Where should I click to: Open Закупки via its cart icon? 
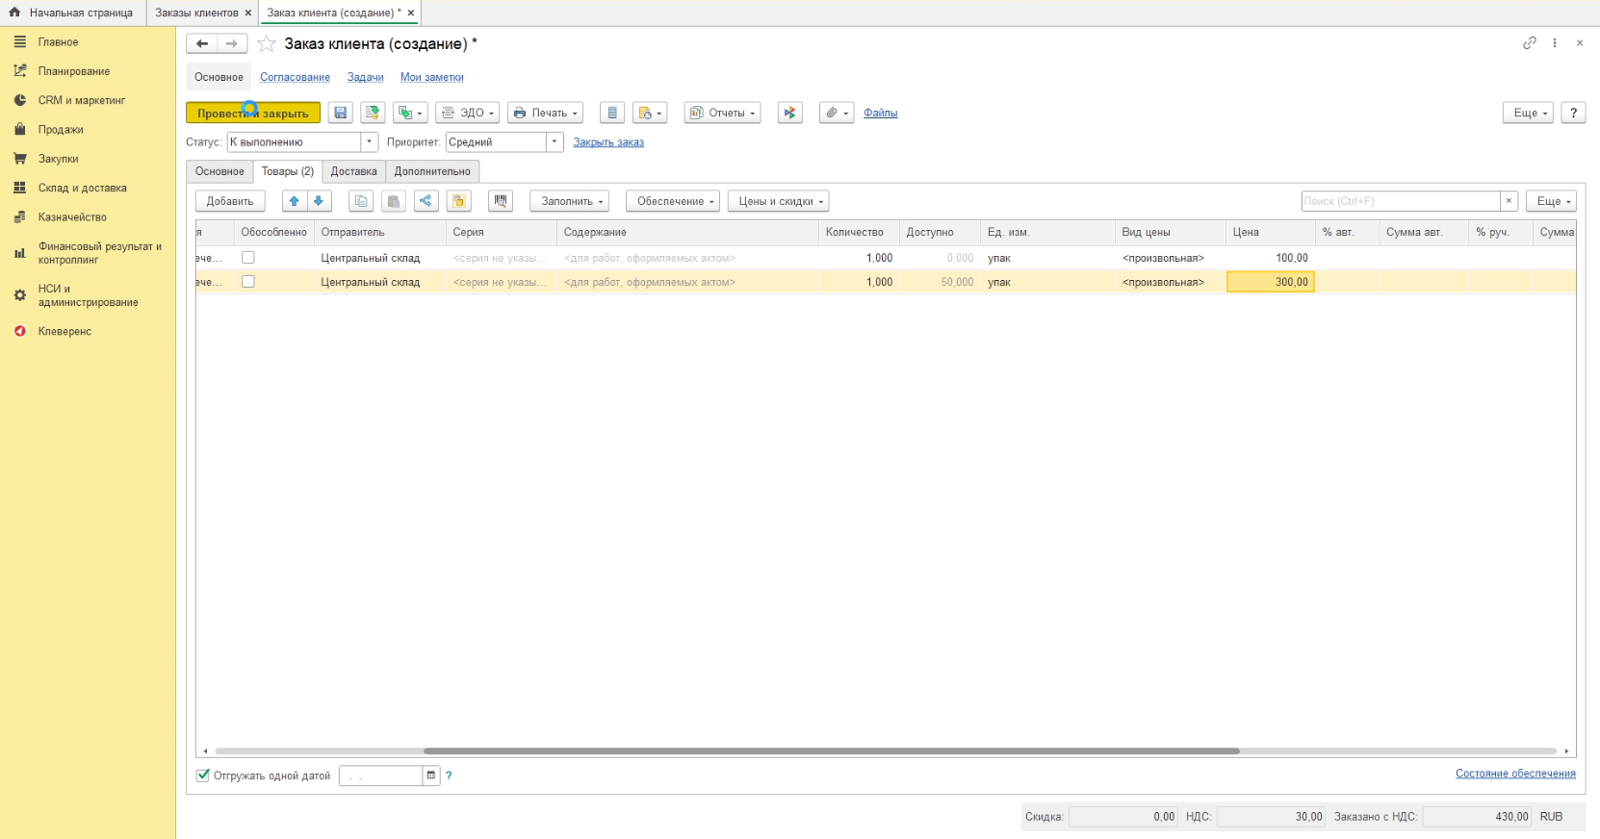19,159
